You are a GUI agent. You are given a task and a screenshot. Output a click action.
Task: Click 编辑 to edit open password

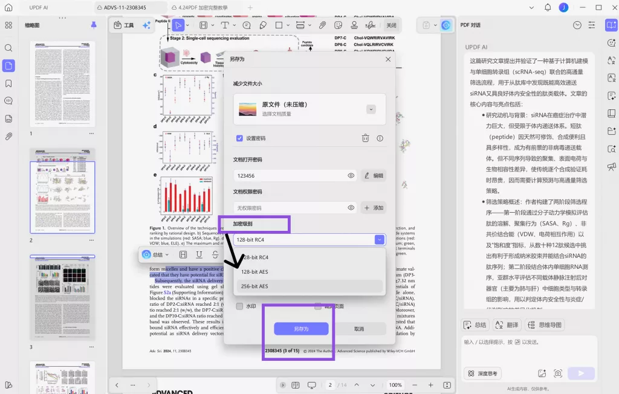click(374, 176)
